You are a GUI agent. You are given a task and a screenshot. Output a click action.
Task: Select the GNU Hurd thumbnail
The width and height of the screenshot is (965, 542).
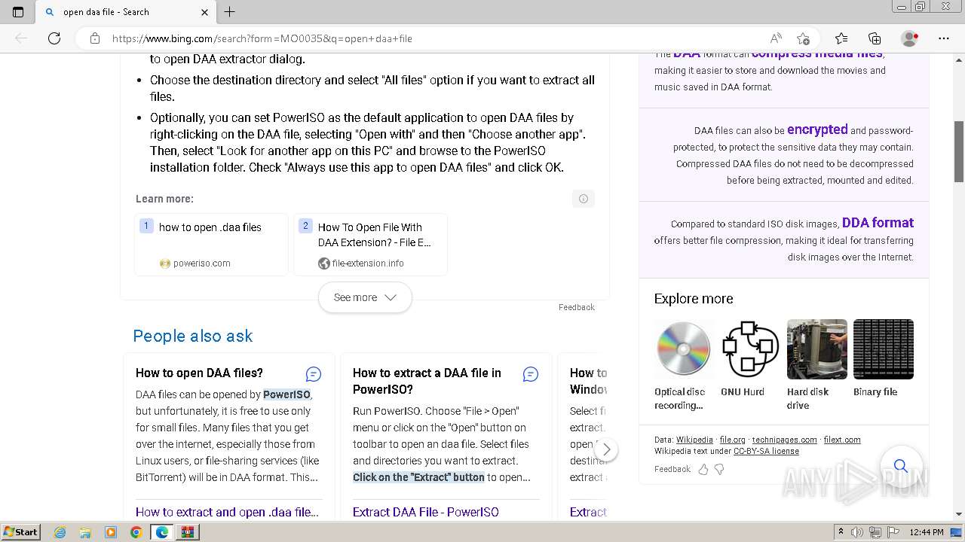(750, 349)
